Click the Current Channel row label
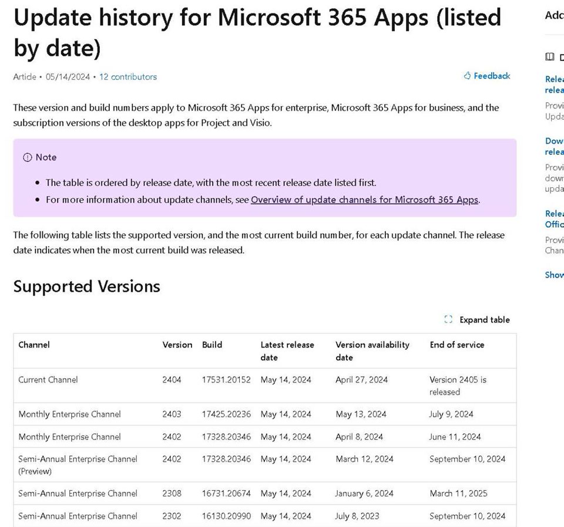This screenshot has height=527, width=564. click(48, 380)
